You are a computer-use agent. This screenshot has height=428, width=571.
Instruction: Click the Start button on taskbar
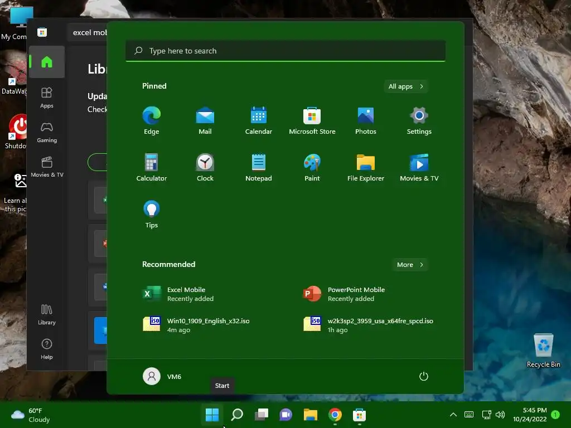pyautogui.click(x=212, y=415)
